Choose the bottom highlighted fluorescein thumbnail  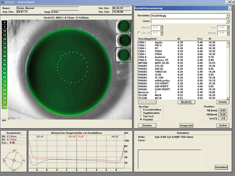tap(124, 55)
